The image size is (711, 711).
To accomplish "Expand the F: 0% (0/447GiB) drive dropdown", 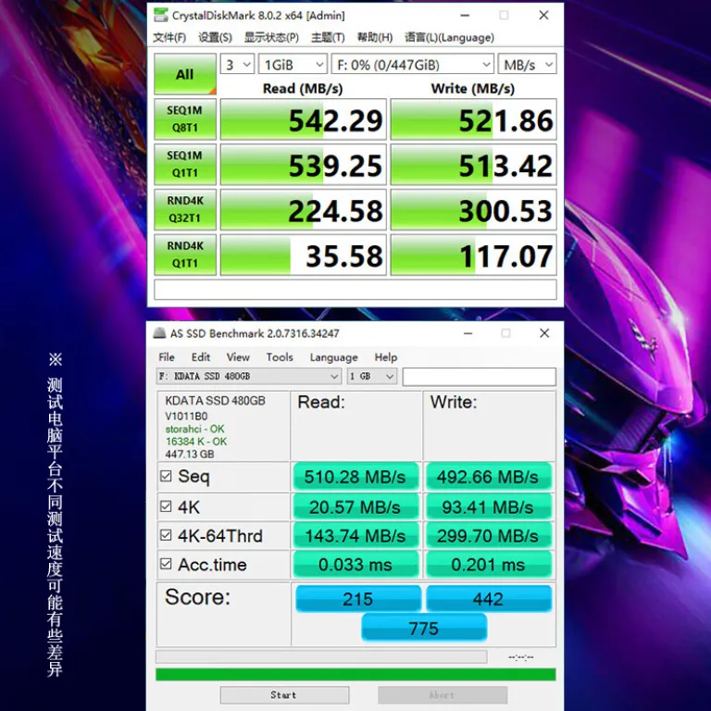I will [412, 65].
